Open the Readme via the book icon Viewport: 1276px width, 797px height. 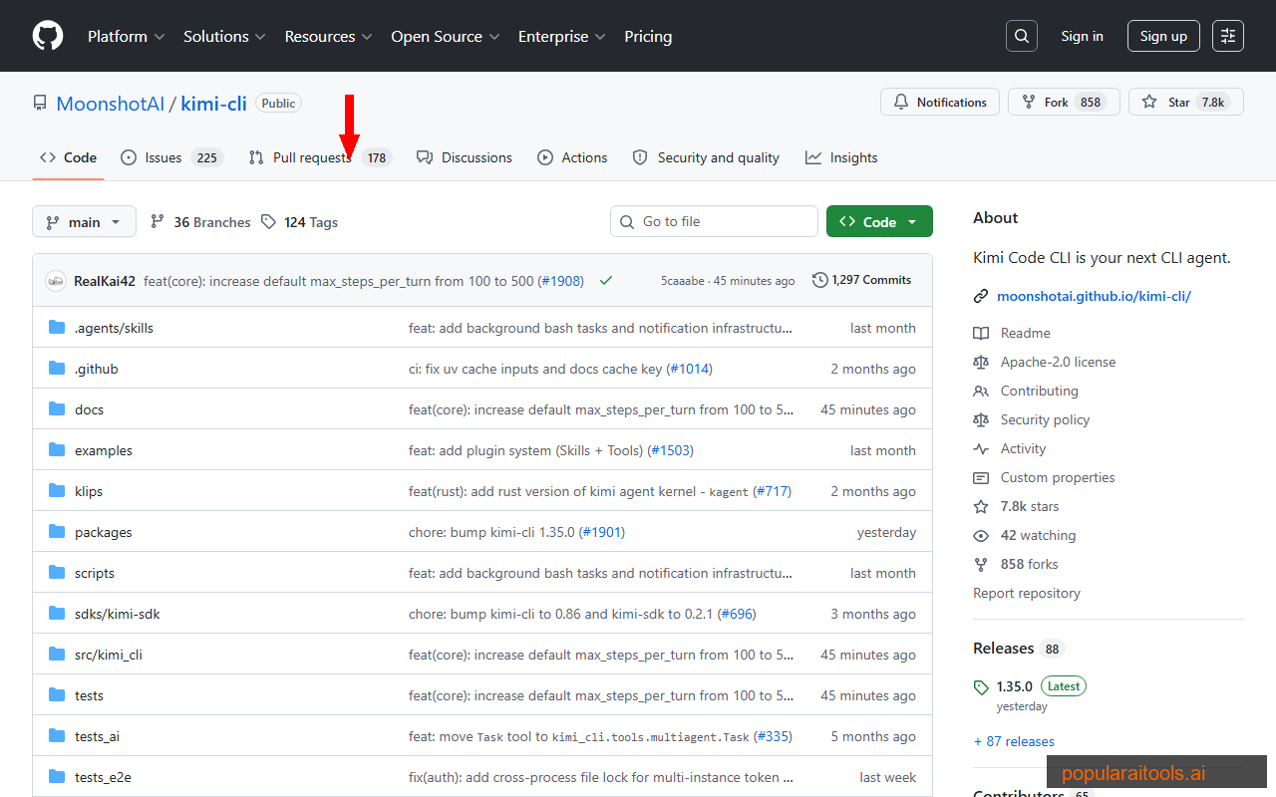[x=982, y=333]
